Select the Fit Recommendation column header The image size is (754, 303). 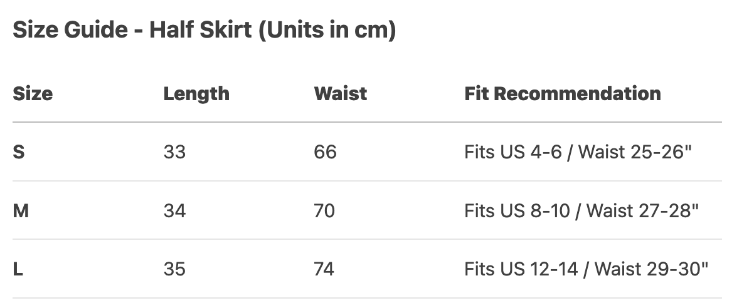coord(562,94)
